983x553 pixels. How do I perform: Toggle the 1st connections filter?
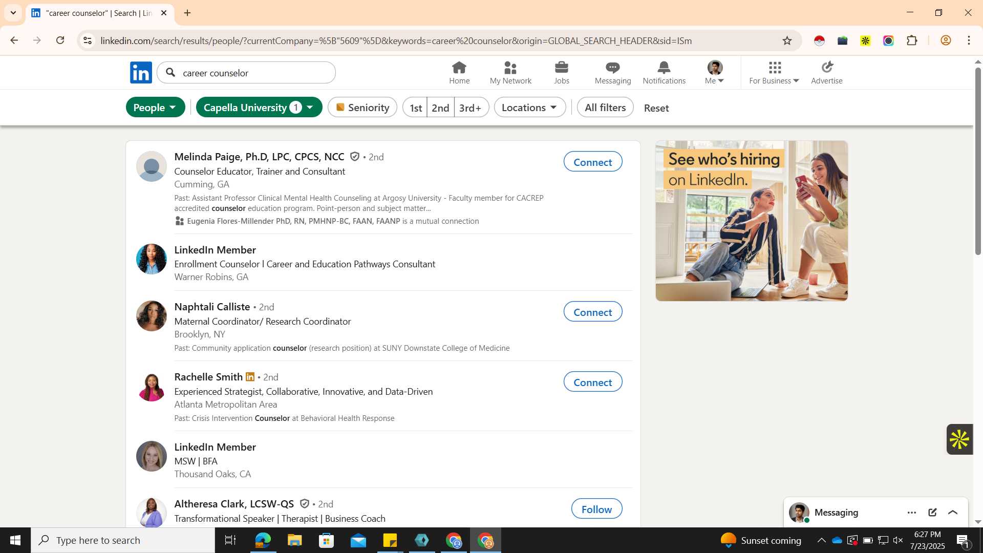click(x=415, y=108)
